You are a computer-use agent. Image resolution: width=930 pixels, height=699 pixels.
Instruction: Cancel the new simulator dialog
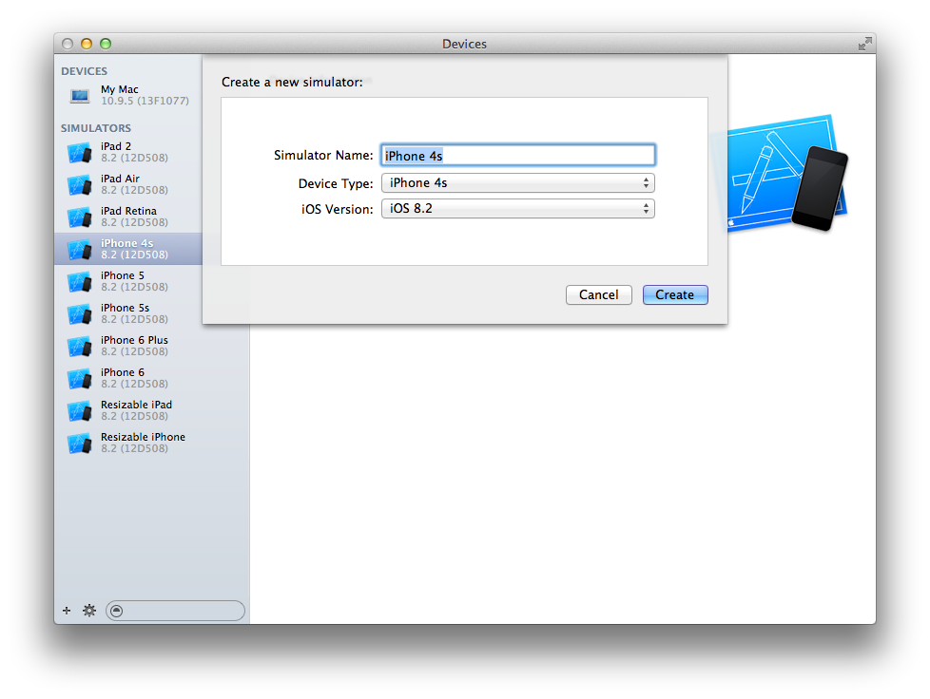(598, 295)
